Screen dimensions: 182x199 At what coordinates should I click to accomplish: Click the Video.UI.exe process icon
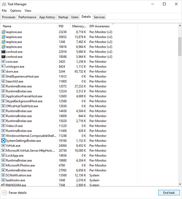pos(3,126)
